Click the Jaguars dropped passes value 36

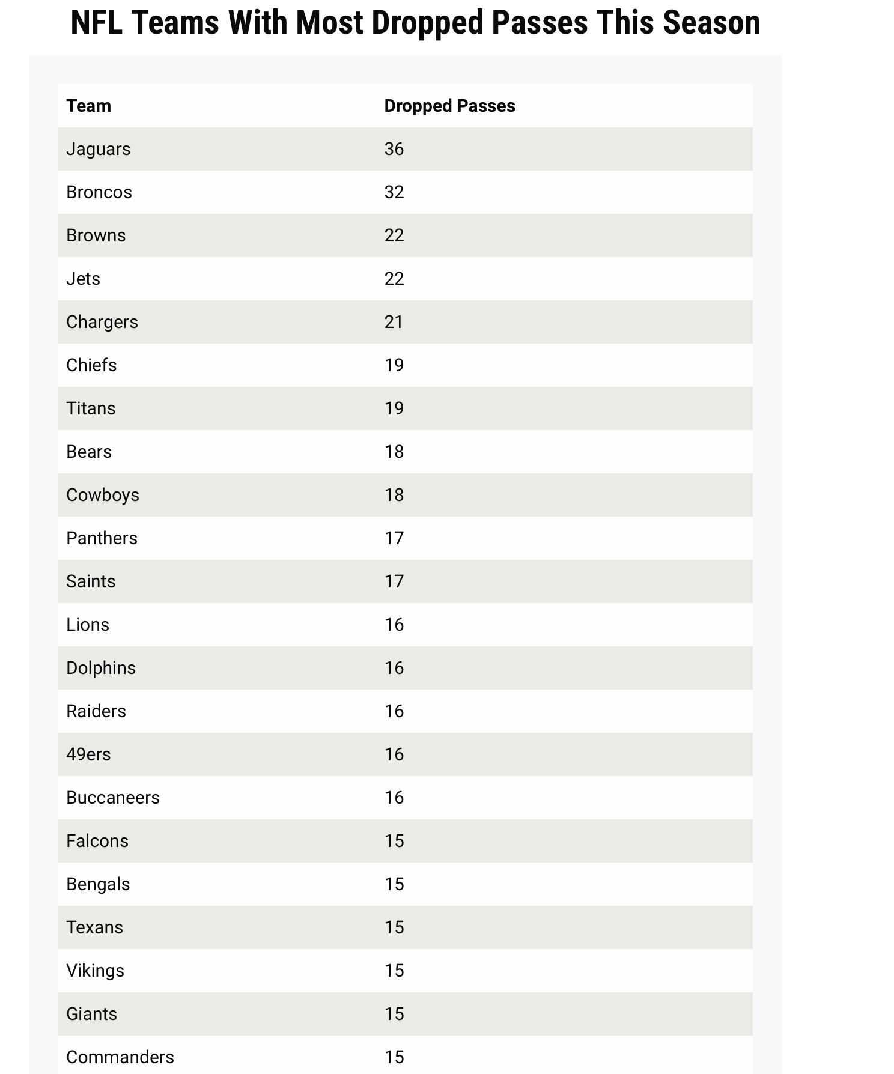tap(394, 149)
